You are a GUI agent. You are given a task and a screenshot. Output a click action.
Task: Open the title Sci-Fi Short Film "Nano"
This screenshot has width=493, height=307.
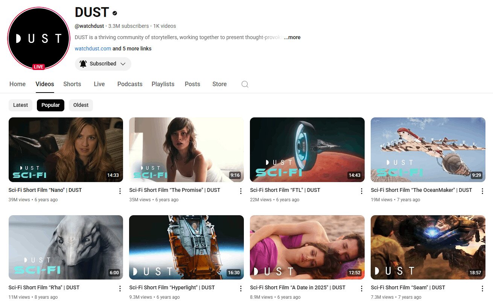(45, 190)
